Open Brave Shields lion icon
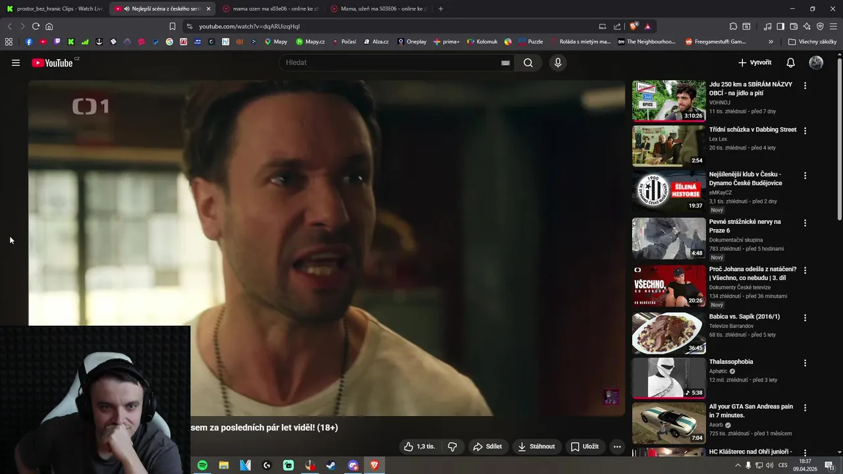Image resolution: width=843 pixels, height=474 pixels. coord(634,26)
